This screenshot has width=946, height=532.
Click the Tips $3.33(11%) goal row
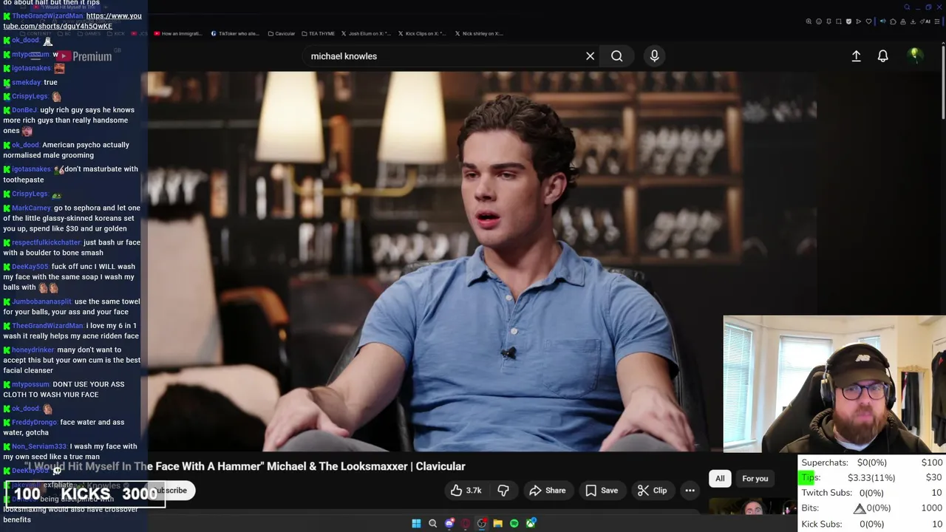click(872, 478)
